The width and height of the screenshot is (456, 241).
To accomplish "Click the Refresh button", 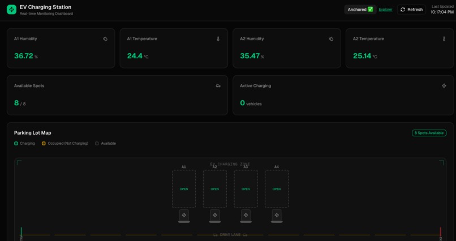I will [411, 10].
